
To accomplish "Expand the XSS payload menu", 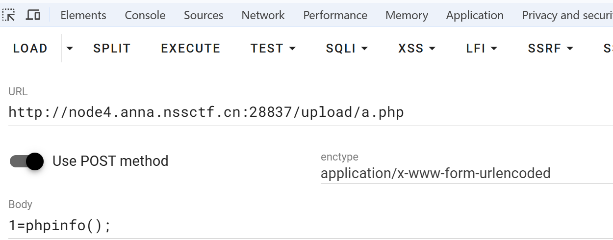I will pyautogui.click(x=417, y=49).
